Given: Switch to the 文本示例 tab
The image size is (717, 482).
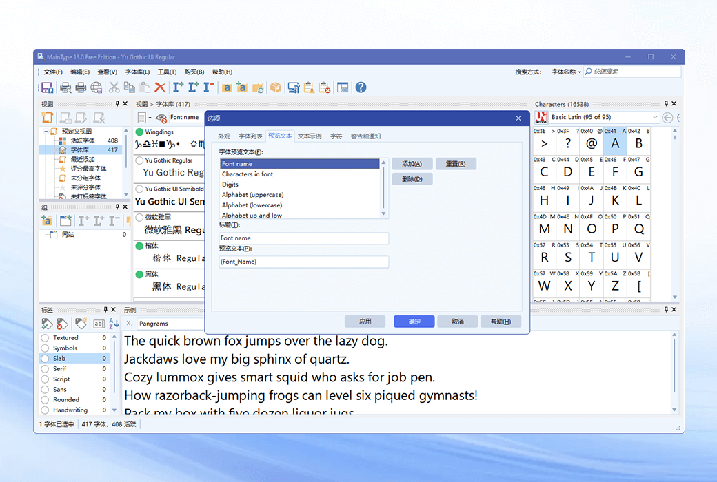Looking at the screenshot, I should pos(310,136).
